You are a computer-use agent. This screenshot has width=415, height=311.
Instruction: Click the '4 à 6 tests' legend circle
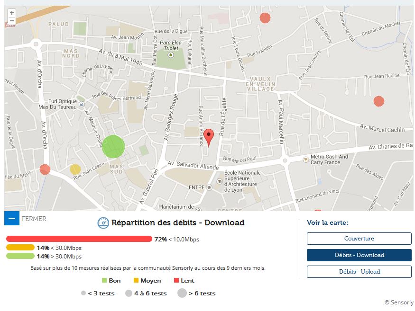coord(129,293)
